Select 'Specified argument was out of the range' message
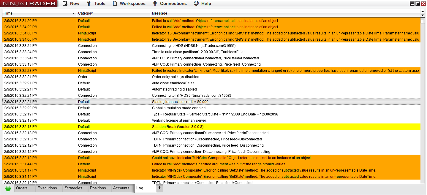Image resolution: width=427 pixels, height=195 pixels. [219, 164]
